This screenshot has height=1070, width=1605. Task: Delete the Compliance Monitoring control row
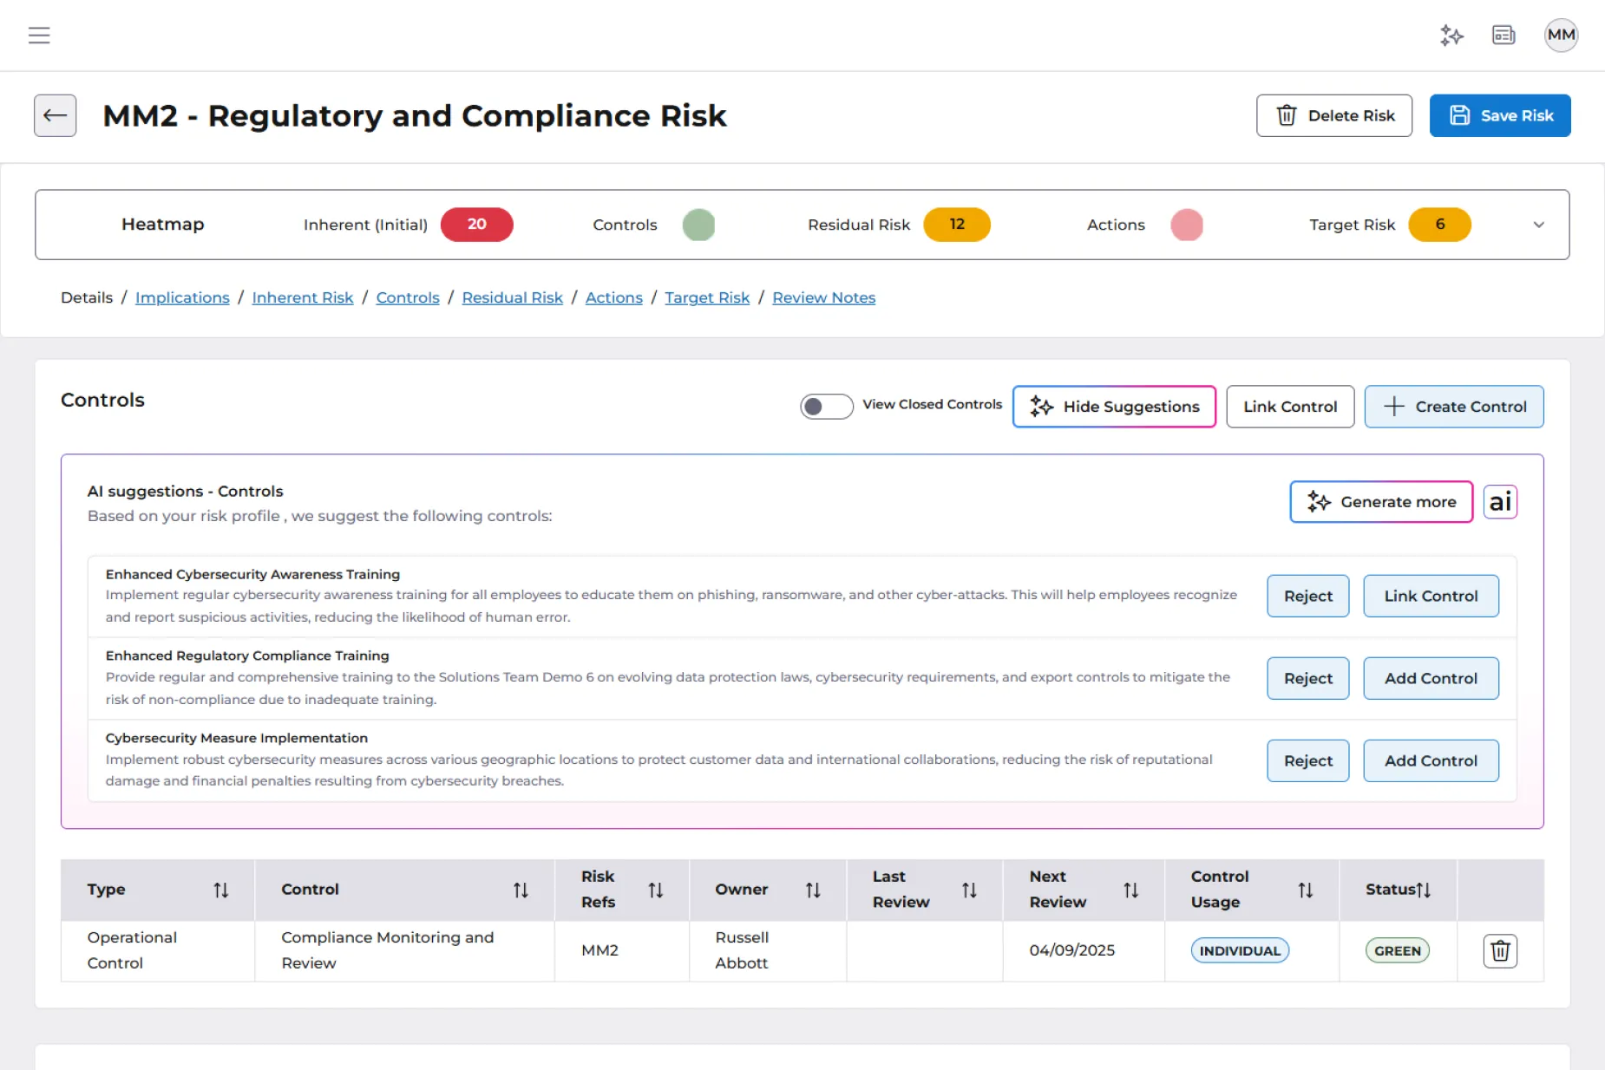tap(1499, 951)
